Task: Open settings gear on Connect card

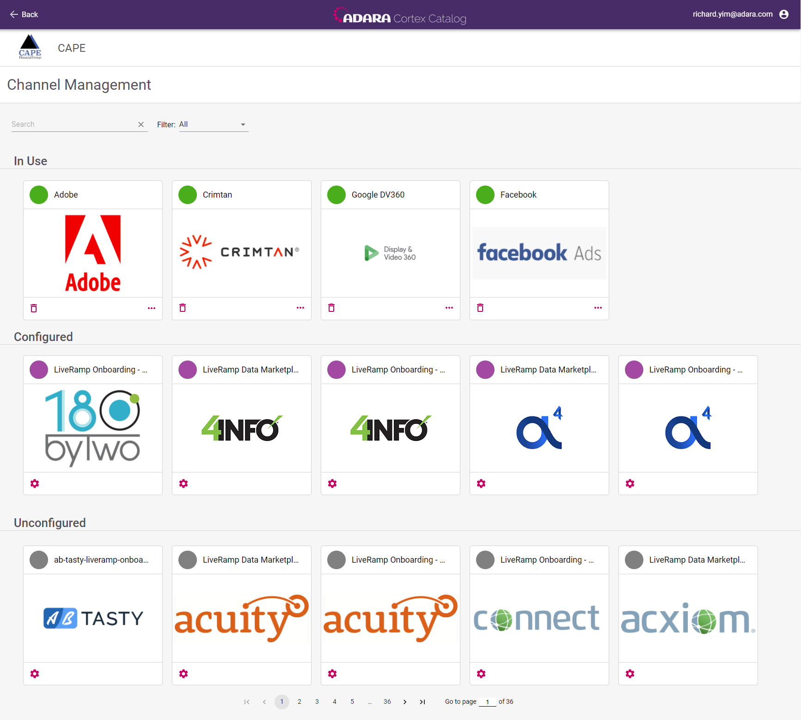Action: point(481,674)
